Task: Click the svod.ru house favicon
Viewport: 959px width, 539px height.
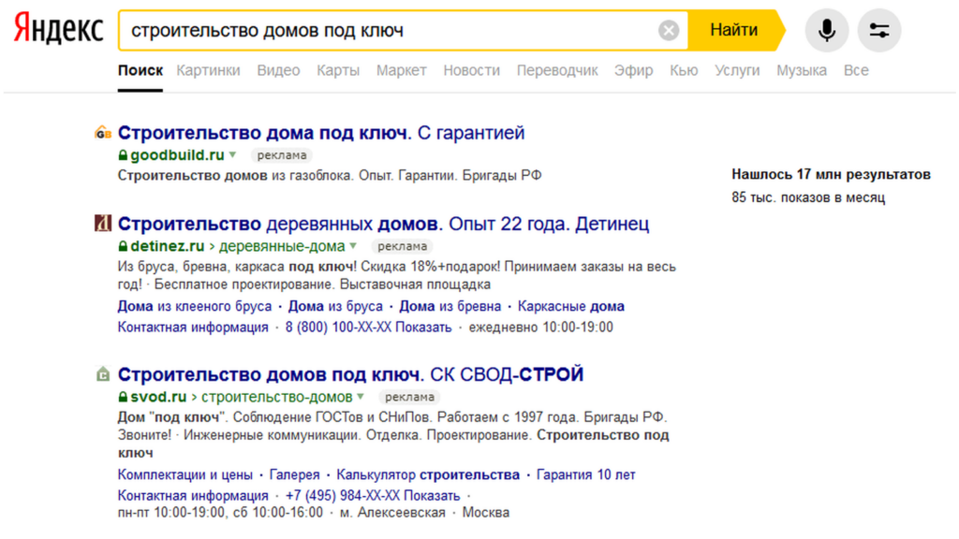Action: coord(103,373)
